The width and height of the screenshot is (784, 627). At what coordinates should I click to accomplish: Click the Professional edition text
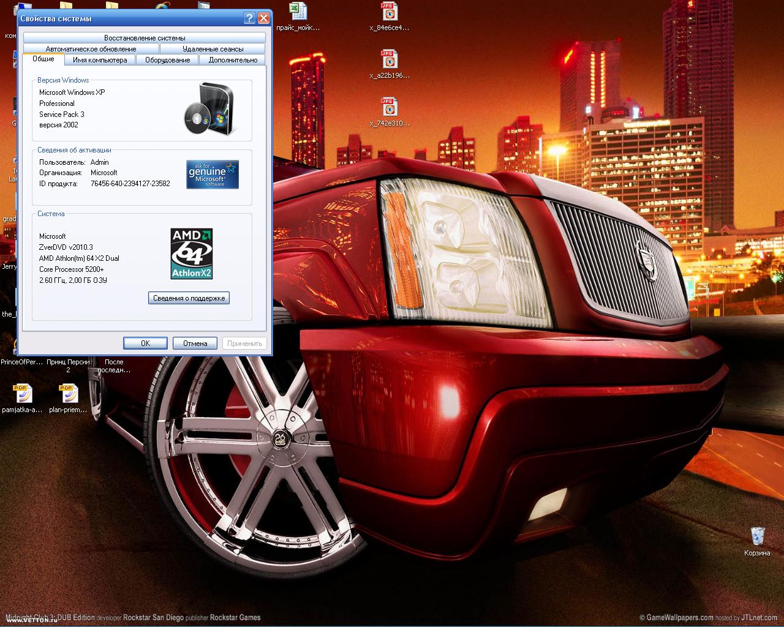click(x=57, y=103)
